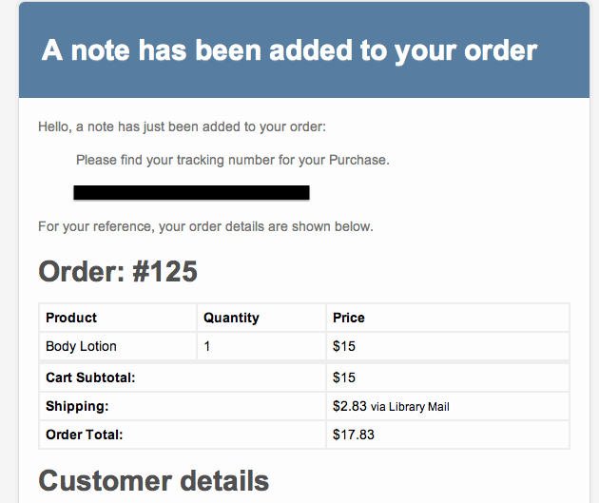The image size is (599, 503).
Task: Click the Customer details heading
Action: pos(154,480)
